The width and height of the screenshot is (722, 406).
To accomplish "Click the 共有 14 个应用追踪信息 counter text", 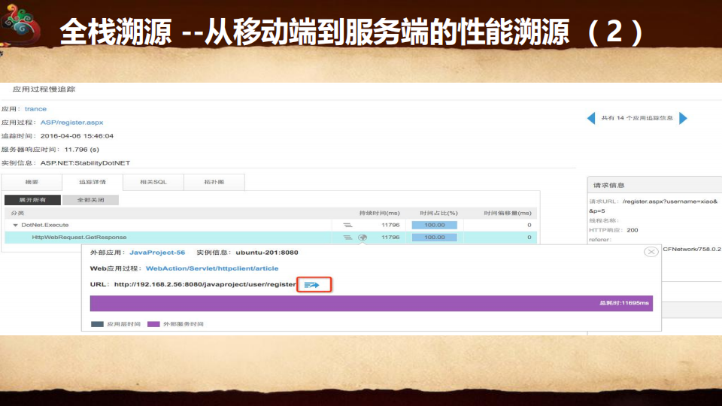I will (x=637, y=118).
